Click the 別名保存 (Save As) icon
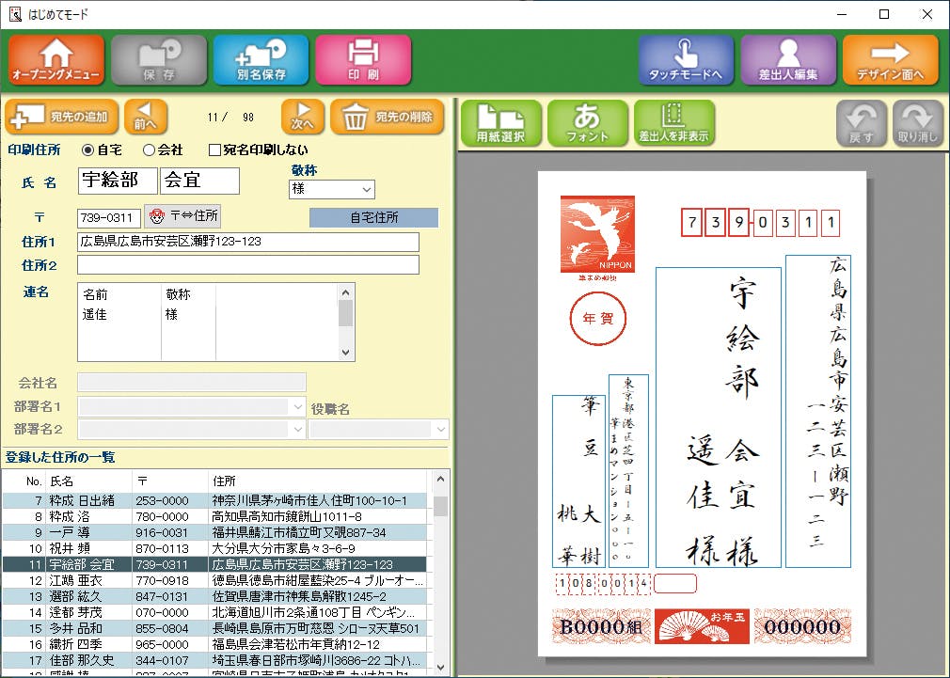Image resolution: width=950 pixels, height=678 pixels. click(261, 60)
